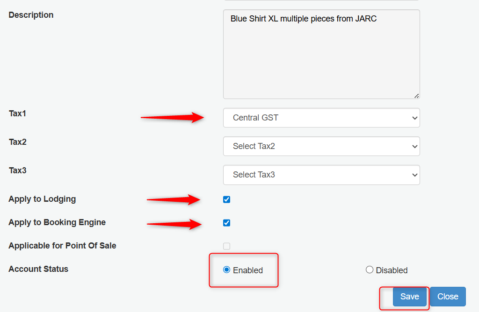Expand the Select Tax2 dropdown
479x312 pixels.
coord(321,146)
